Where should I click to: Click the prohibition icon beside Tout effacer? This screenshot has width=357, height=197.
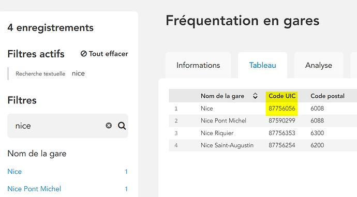tap(83, 54)
